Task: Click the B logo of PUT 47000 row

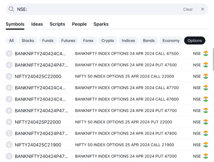Action: click(x=9, y=156)
